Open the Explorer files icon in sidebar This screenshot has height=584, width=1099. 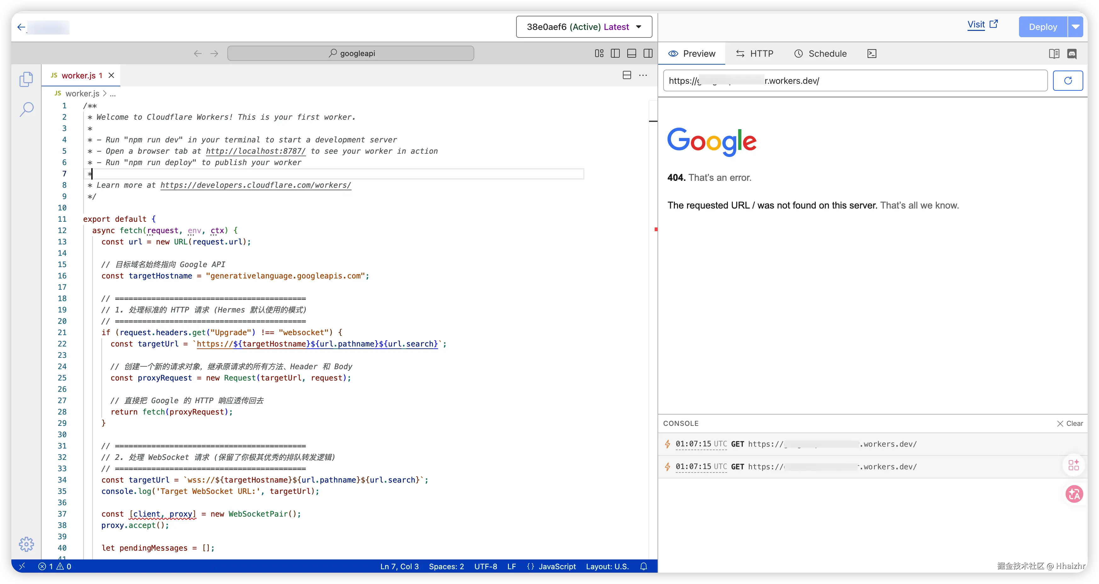(x=26, y=79)
